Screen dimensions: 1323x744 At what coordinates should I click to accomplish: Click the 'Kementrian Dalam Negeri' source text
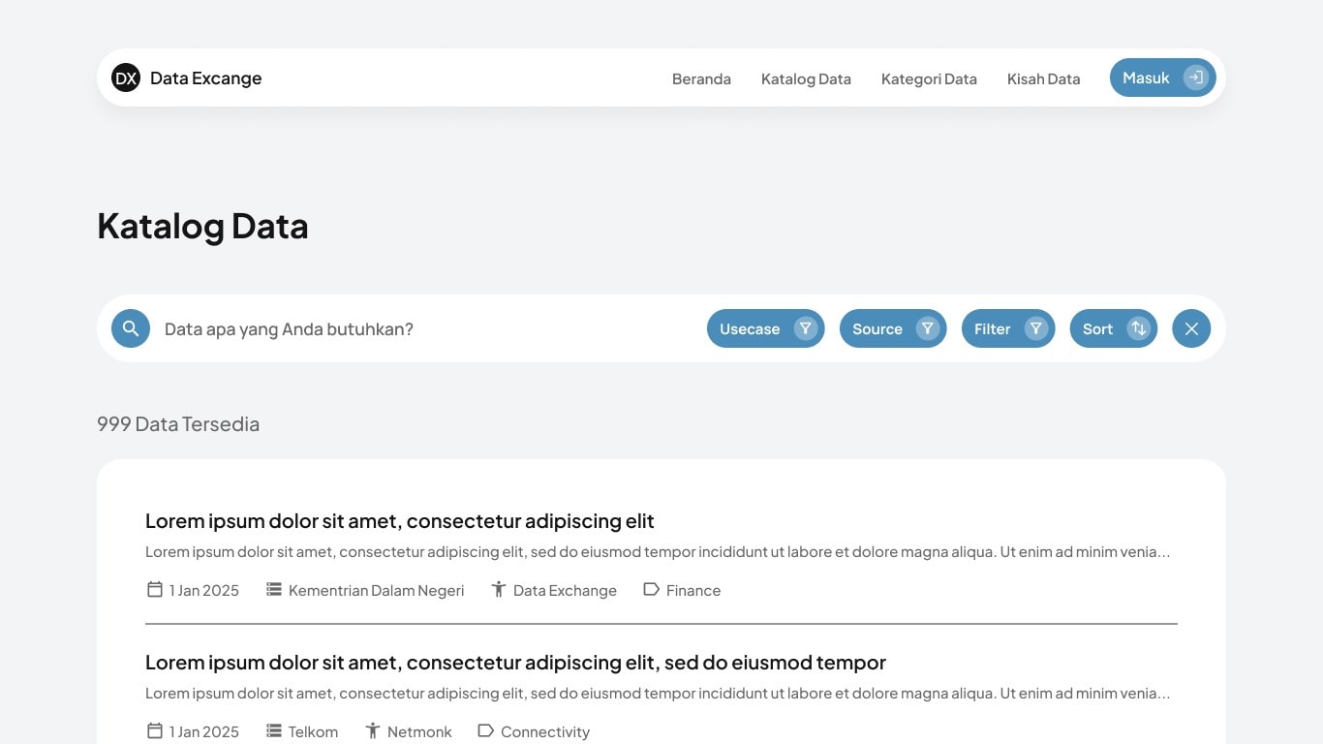376,590
